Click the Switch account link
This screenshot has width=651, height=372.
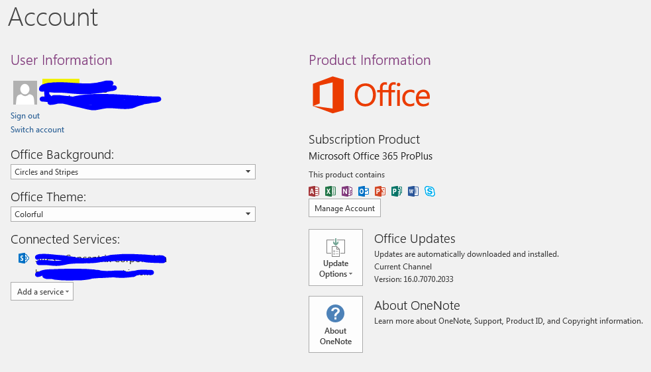pos(37,130)
